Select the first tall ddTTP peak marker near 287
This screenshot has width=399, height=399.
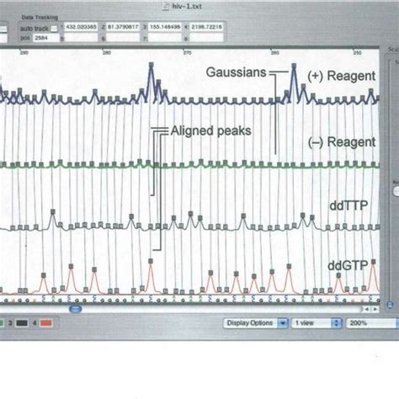click(x=53, y=212)
